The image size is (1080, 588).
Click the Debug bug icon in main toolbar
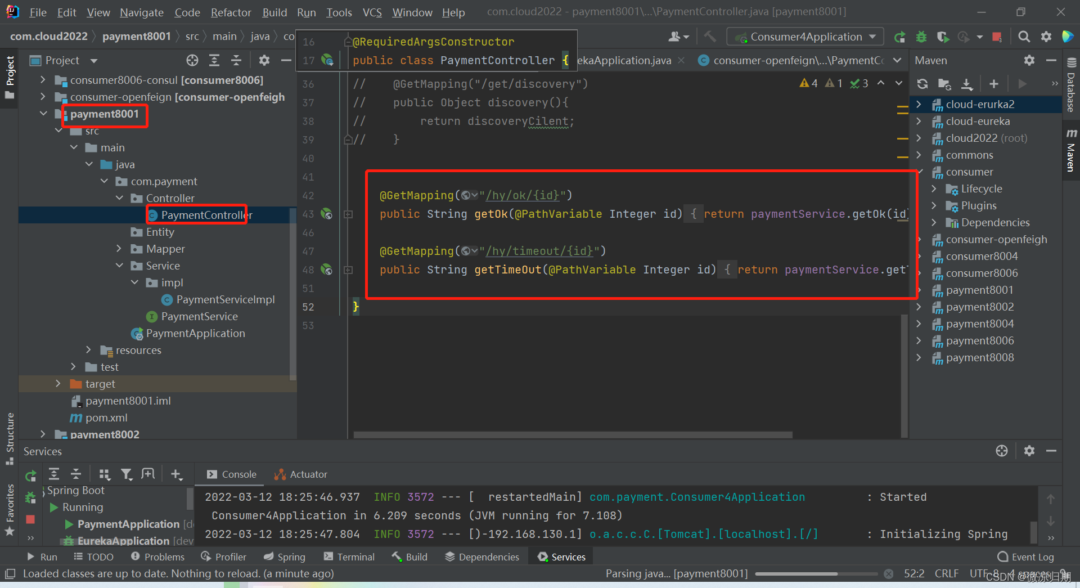pos(921,37)
